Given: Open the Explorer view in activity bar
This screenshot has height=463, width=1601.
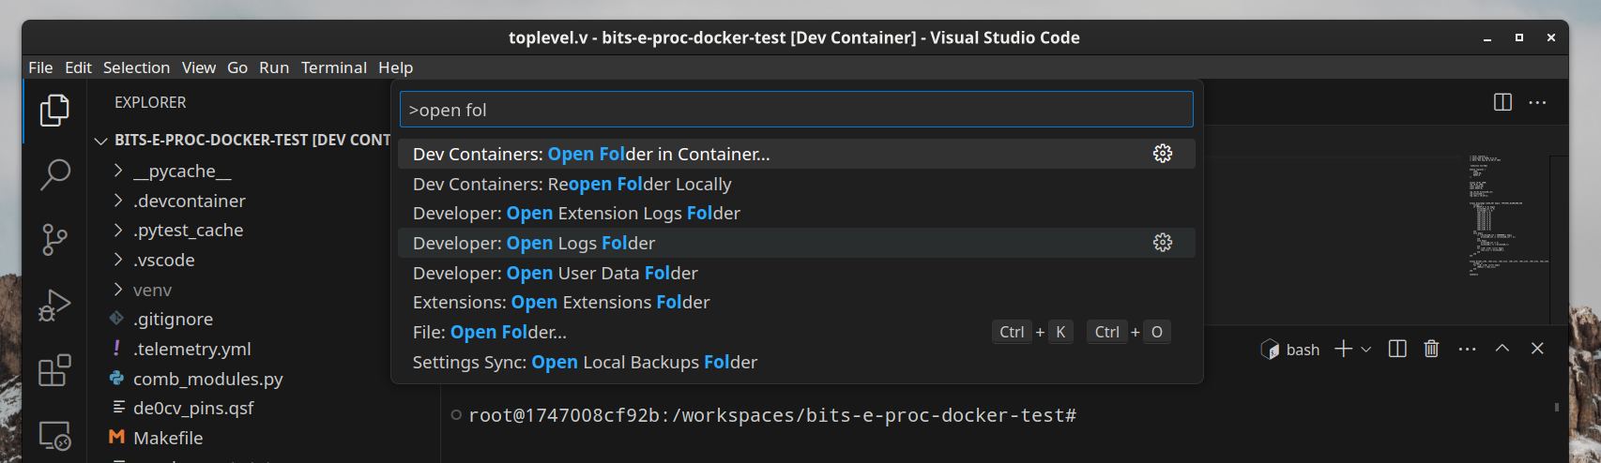Looking at the screenshot, I should coord(54,110).
